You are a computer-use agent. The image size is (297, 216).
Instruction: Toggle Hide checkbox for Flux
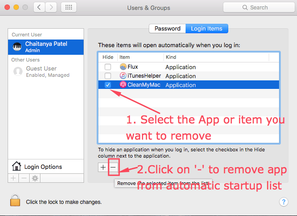click(x=108, y=67)
